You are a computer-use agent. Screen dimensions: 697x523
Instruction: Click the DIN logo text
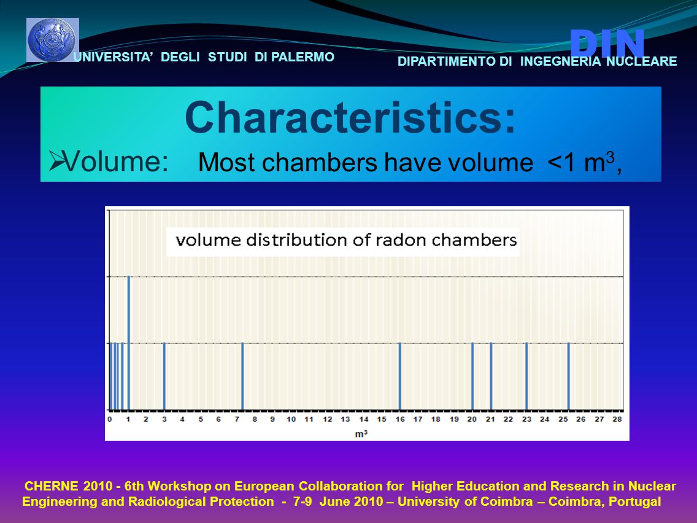click(x=607, y=44)
